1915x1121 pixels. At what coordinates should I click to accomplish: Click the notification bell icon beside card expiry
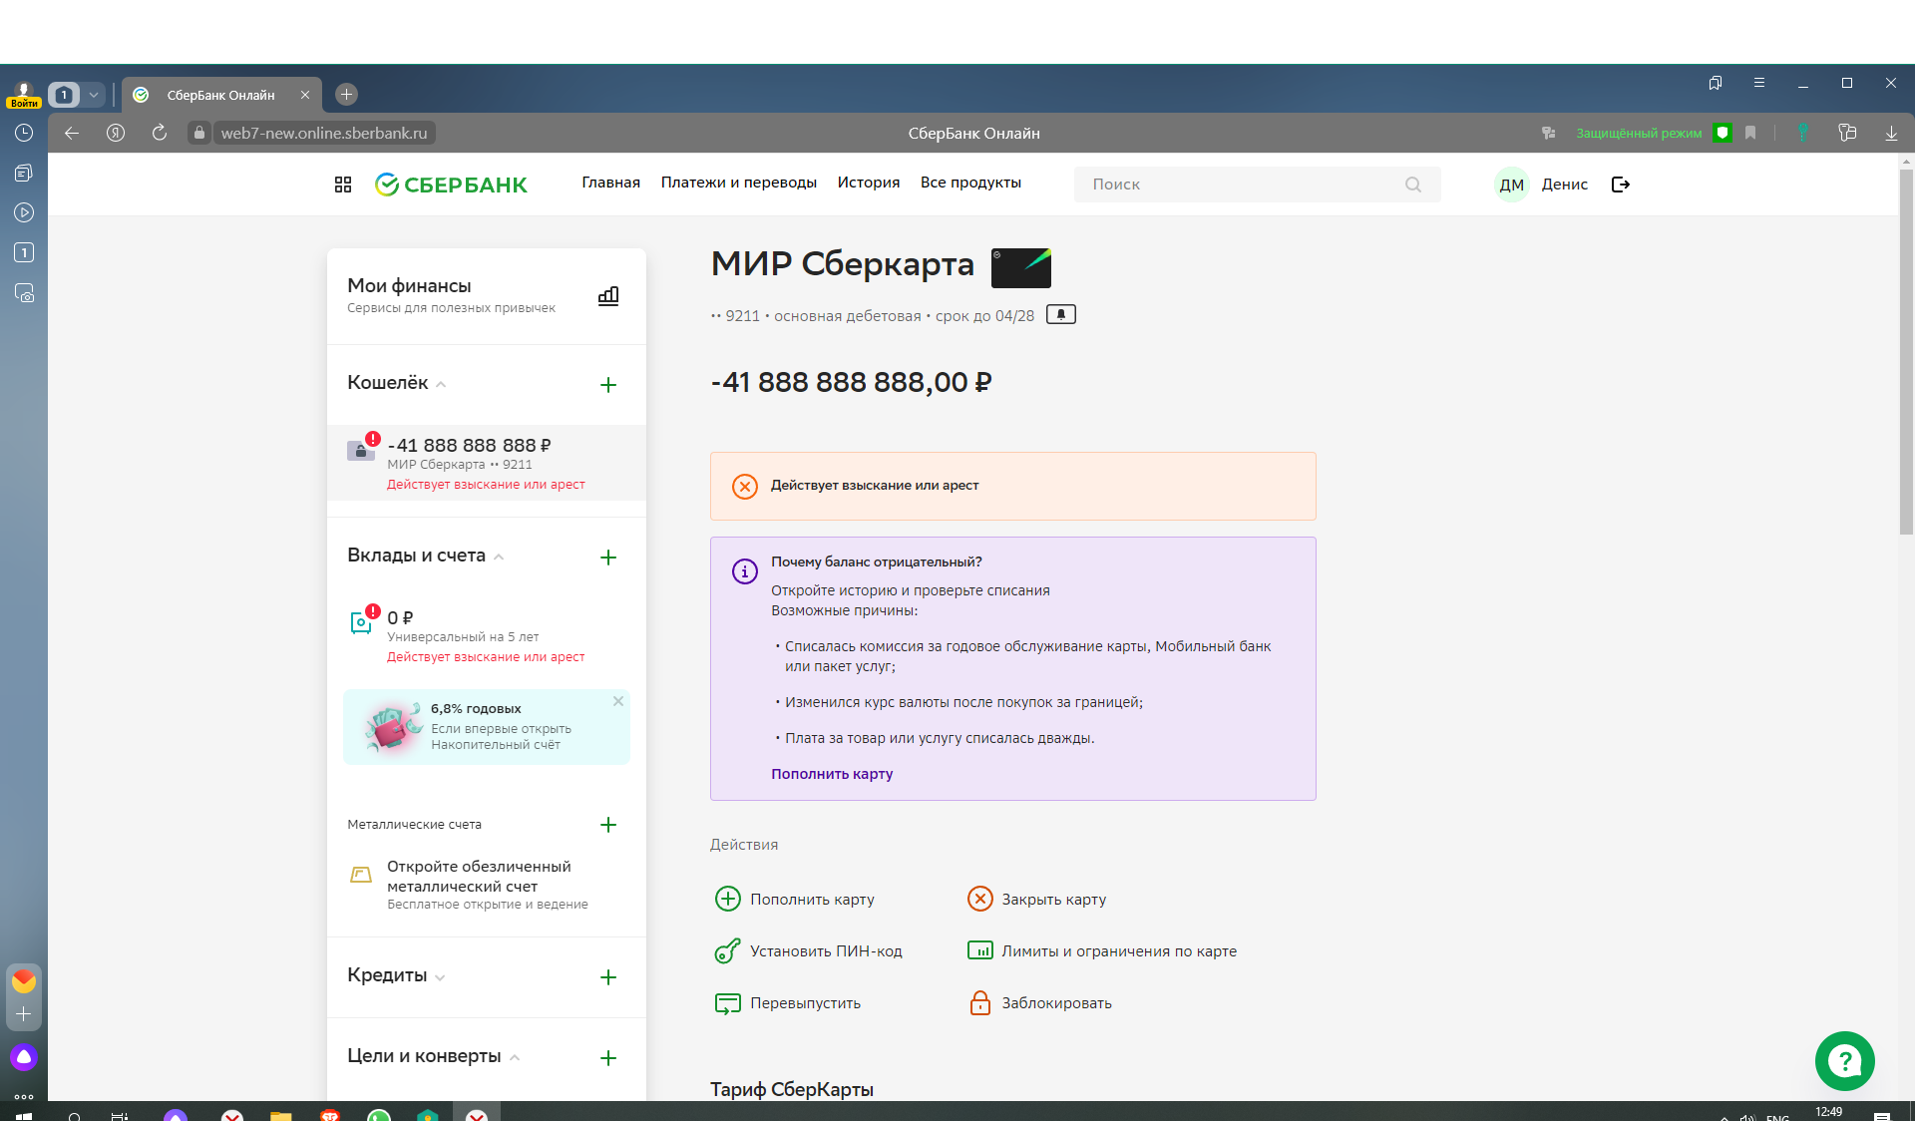1061,315
